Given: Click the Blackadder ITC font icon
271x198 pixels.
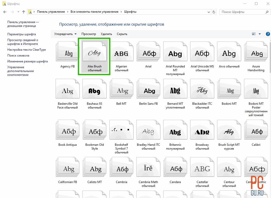Looking at the screenshot, I should click(x=202, y=90).
